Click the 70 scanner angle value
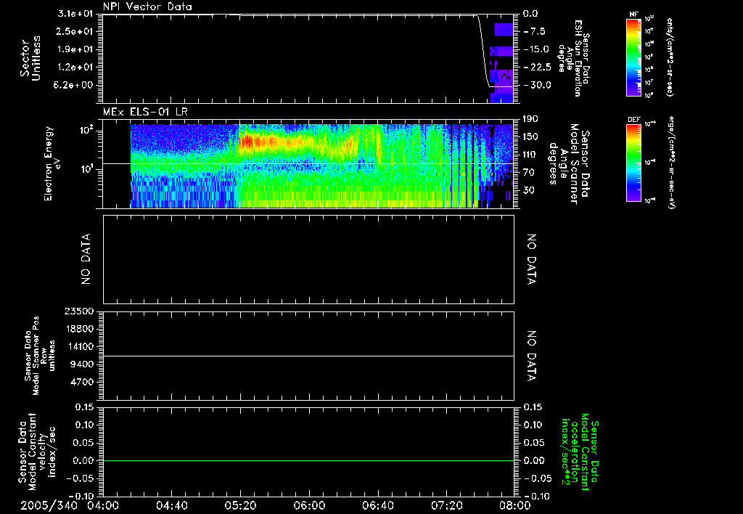The height and width of the screenshot is (514, 743). click(530, 172)
